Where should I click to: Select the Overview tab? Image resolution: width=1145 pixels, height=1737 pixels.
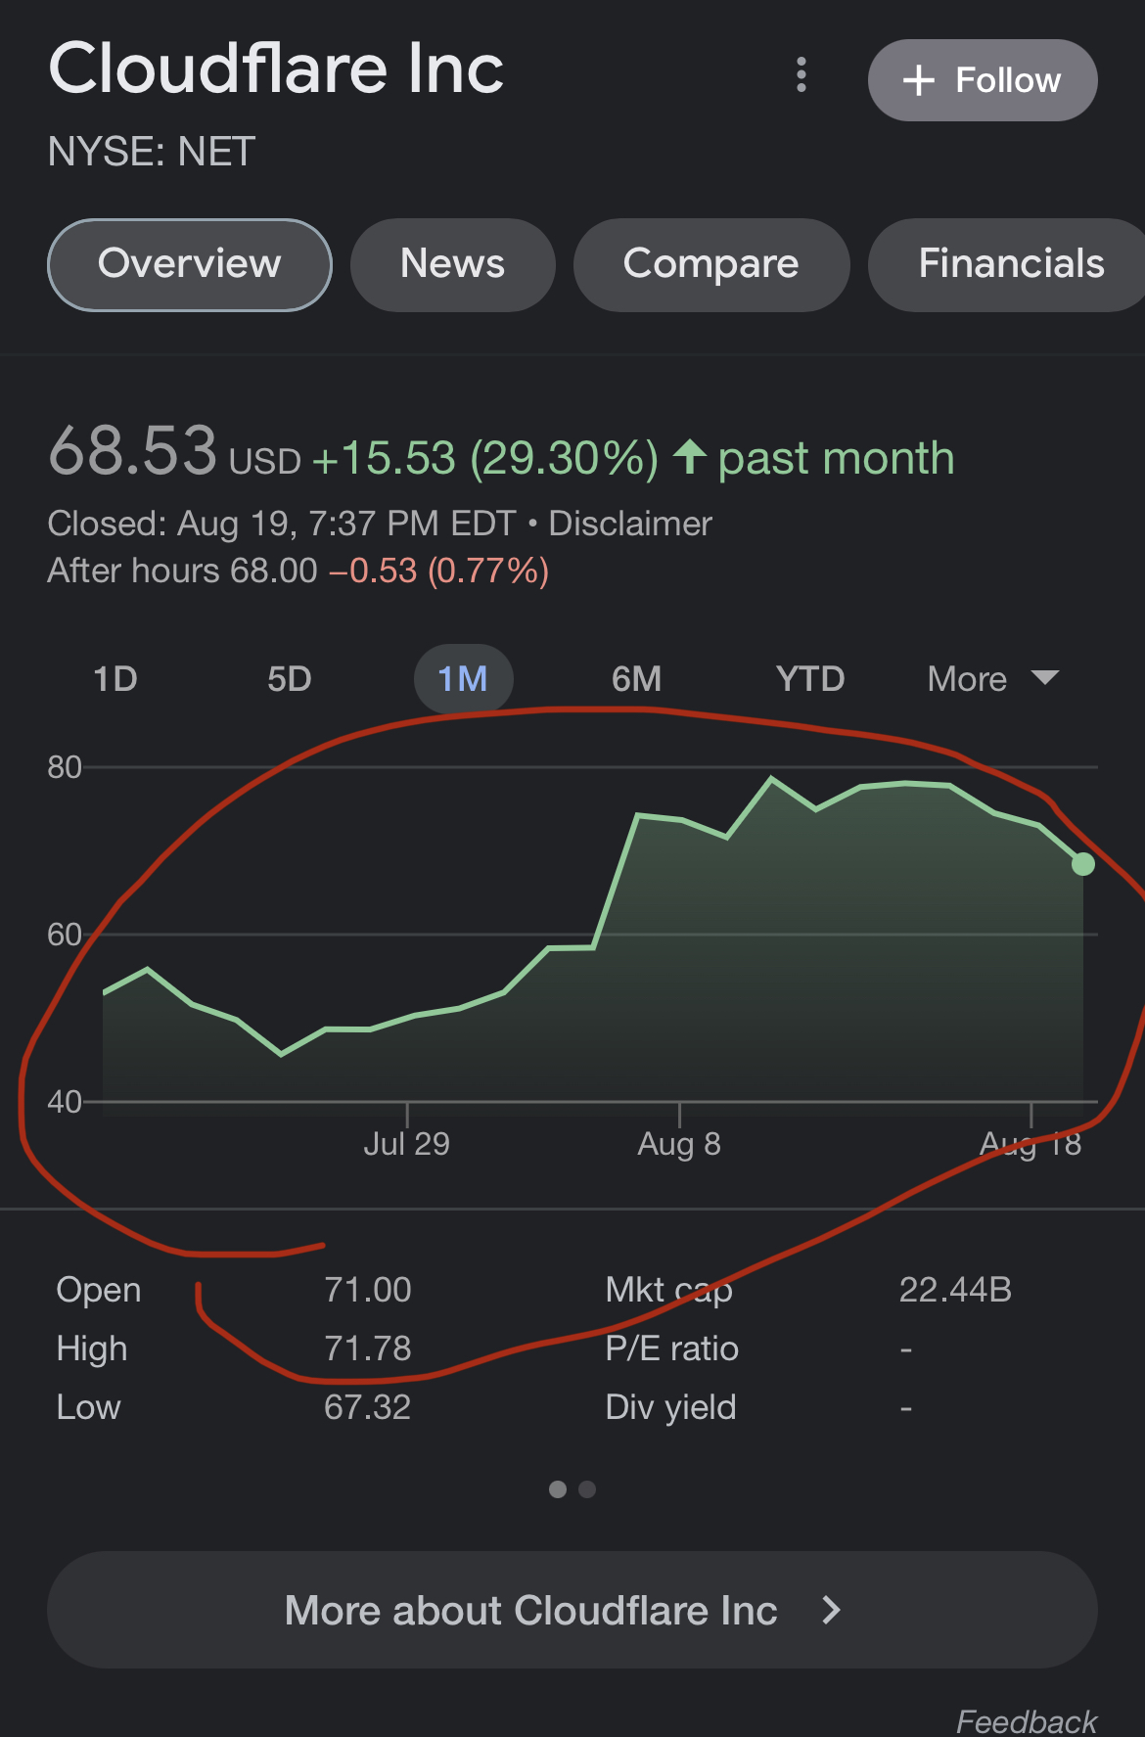(190, 264)
